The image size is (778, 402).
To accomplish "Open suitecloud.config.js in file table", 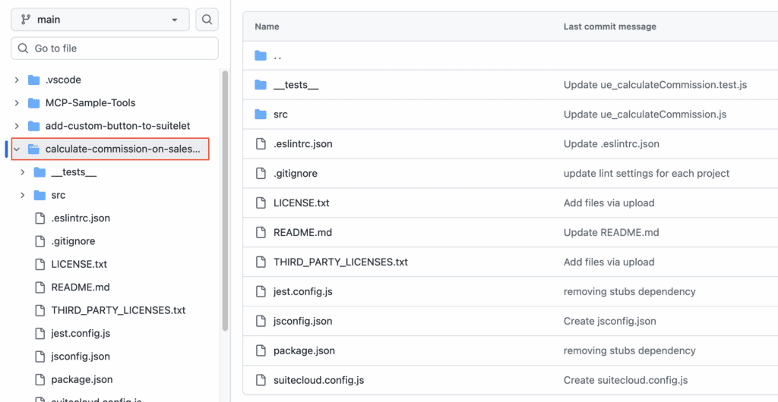I will [x=318, y=380].
